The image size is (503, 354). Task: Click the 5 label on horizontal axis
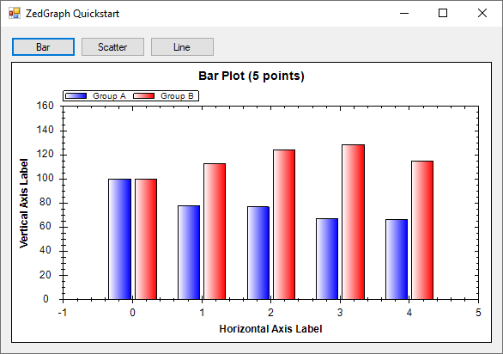(478, 313)
